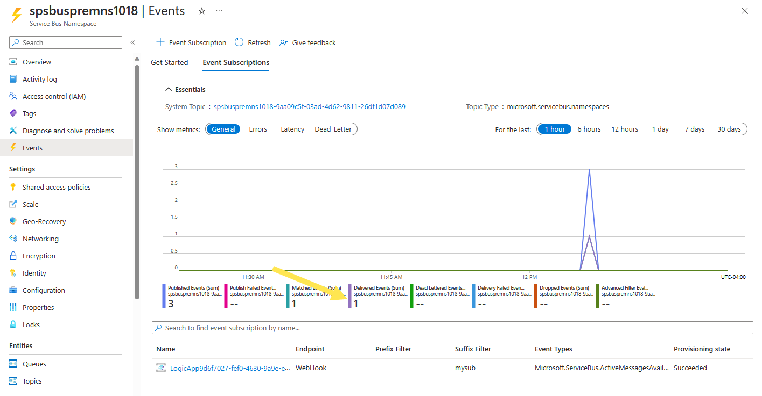Viewport: 762px width, 396px height.
Task: Open the Event Subscriptions tab
Action: (235, 62)
